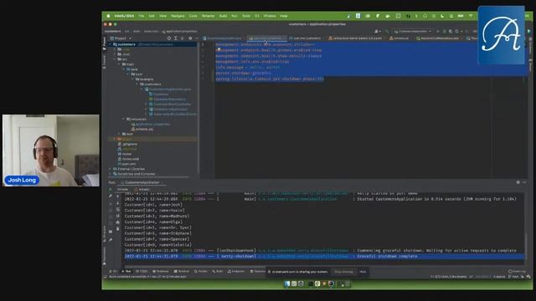Image resolution: width=536 pixels, height=301 pixels.
Task: Open the Endpoints tool window
Action: [236, 272]
